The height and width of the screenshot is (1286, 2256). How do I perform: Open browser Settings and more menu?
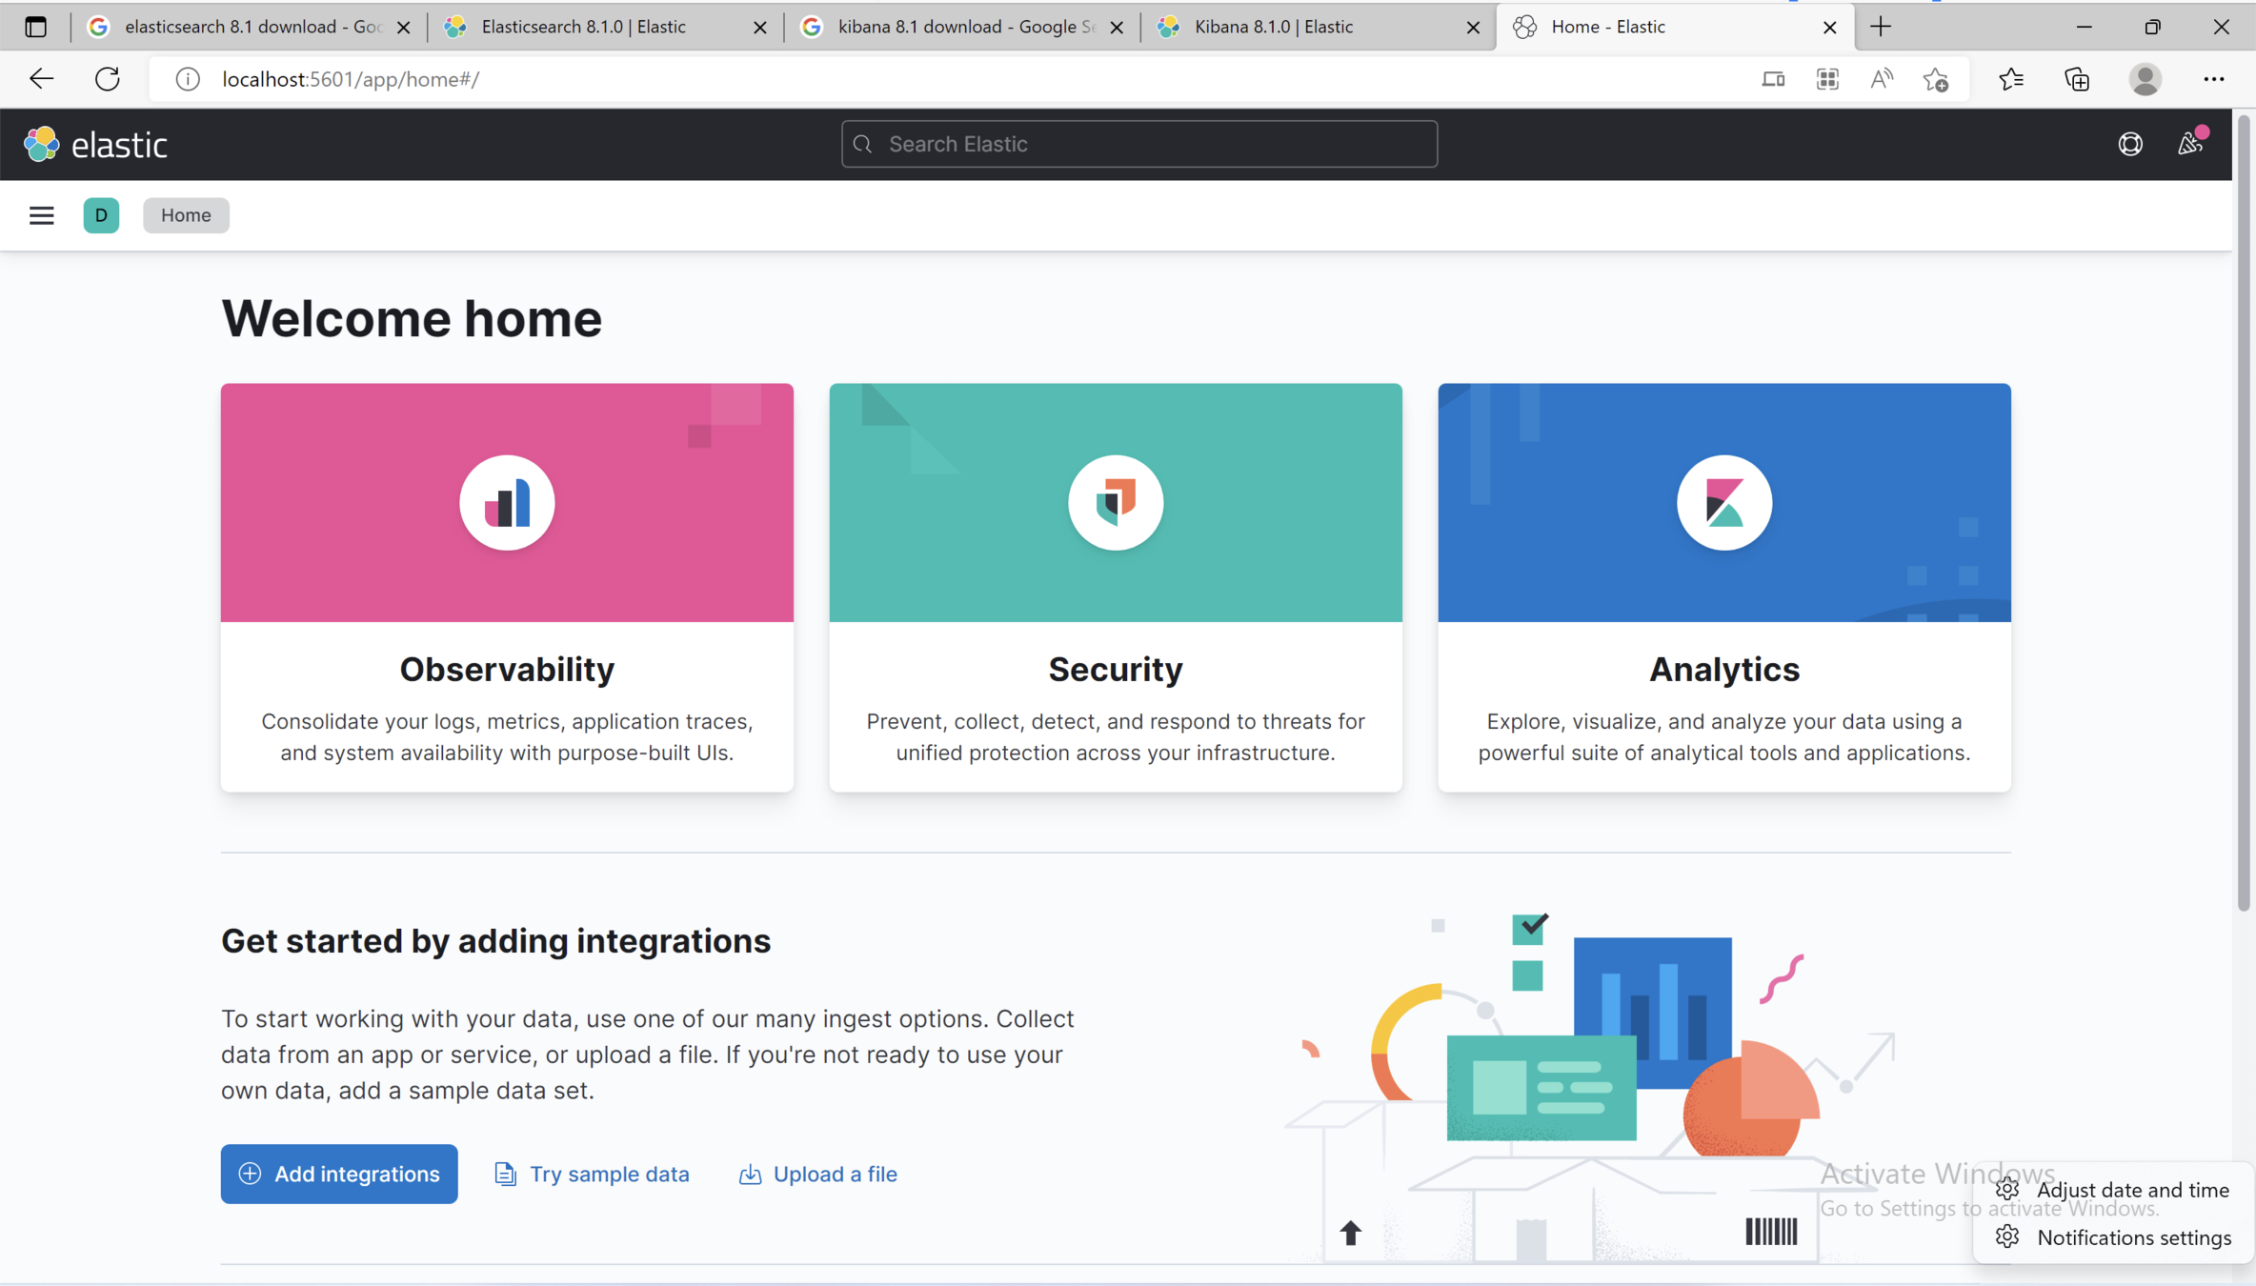click(x=2213, y=79)
